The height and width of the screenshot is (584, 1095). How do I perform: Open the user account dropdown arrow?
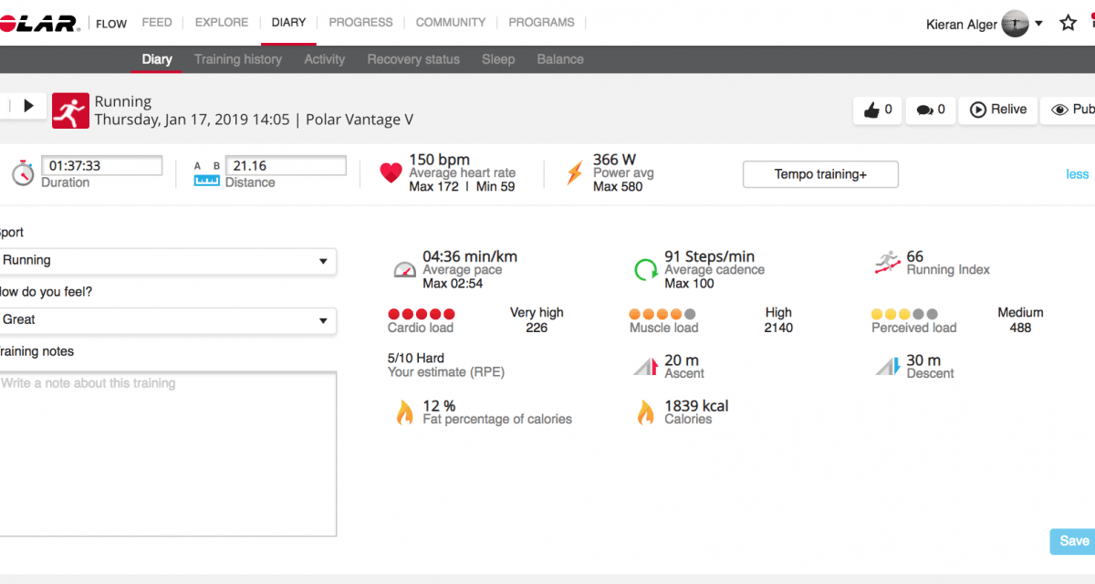[x=1038, y=24]
